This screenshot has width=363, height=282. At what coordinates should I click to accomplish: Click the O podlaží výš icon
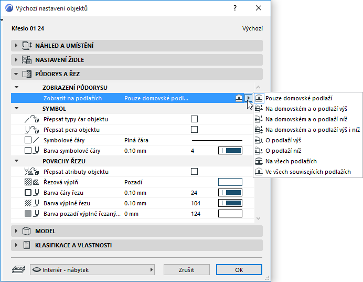259,140
